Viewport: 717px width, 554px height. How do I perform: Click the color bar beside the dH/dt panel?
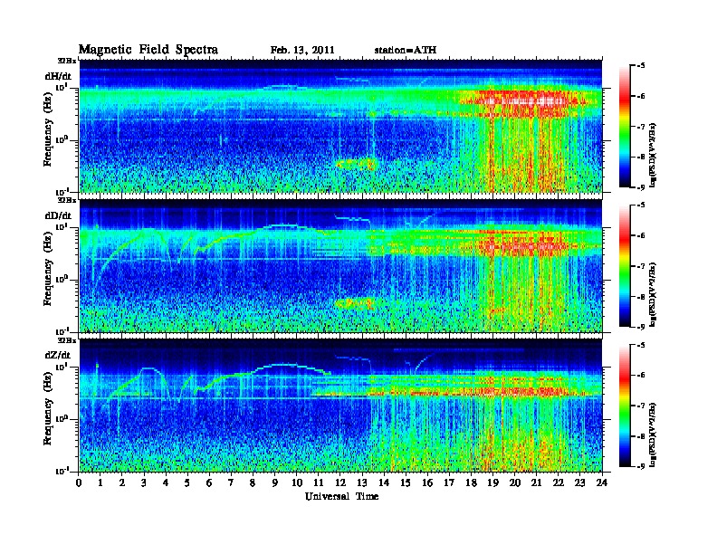point(625,127)
